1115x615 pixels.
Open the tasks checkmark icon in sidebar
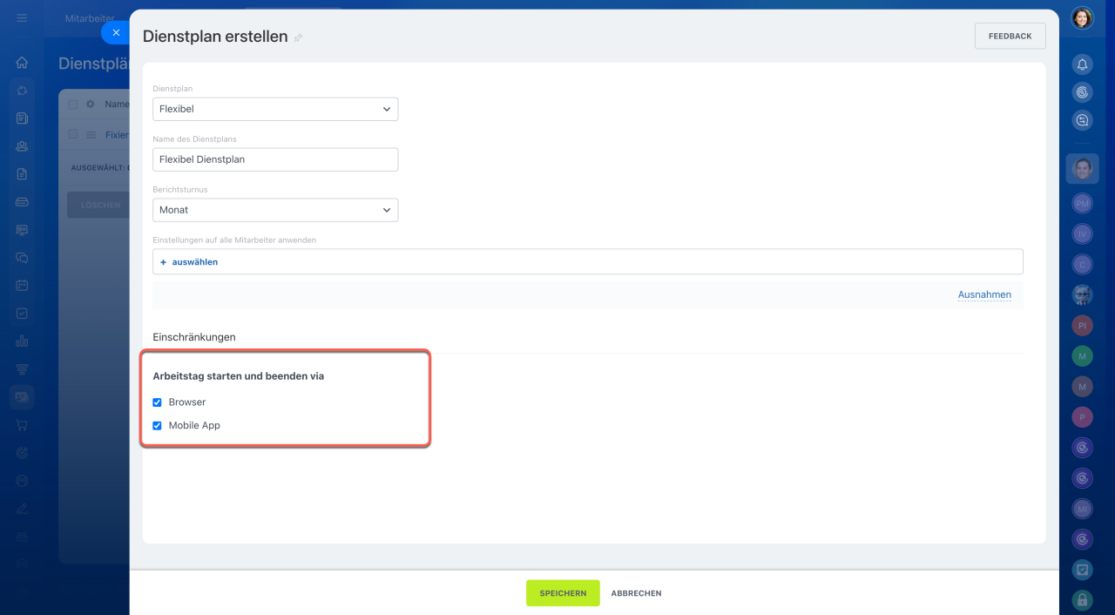click(x=22, y=314)
